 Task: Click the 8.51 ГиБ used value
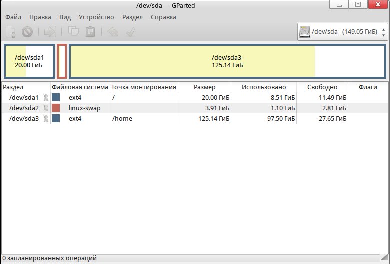[283, 97]
